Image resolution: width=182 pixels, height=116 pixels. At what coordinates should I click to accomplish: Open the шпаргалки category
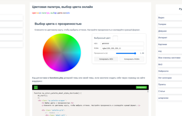163,98
